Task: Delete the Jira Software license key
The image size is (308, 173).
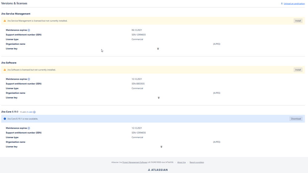Action: (x=159, y=97)
